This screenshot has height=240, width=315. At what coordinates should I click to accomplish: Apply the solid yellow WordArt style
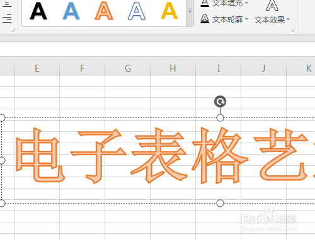169,11
